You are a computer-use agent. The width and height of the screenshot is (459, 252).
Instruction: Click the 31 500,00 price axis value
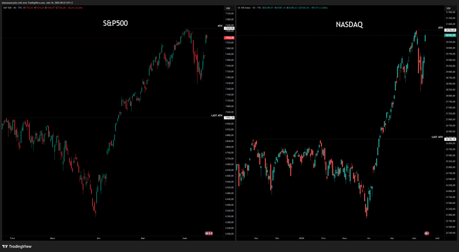click(450, 12)
